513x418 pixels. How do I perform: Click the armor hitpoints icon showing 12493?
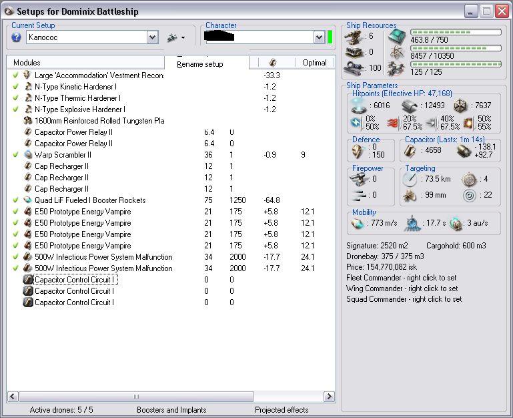point(410,106)
